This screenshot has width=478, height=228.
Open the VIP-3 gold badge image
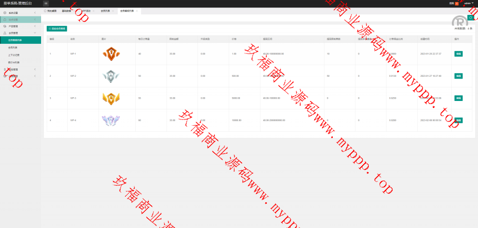tap(112, 98)
